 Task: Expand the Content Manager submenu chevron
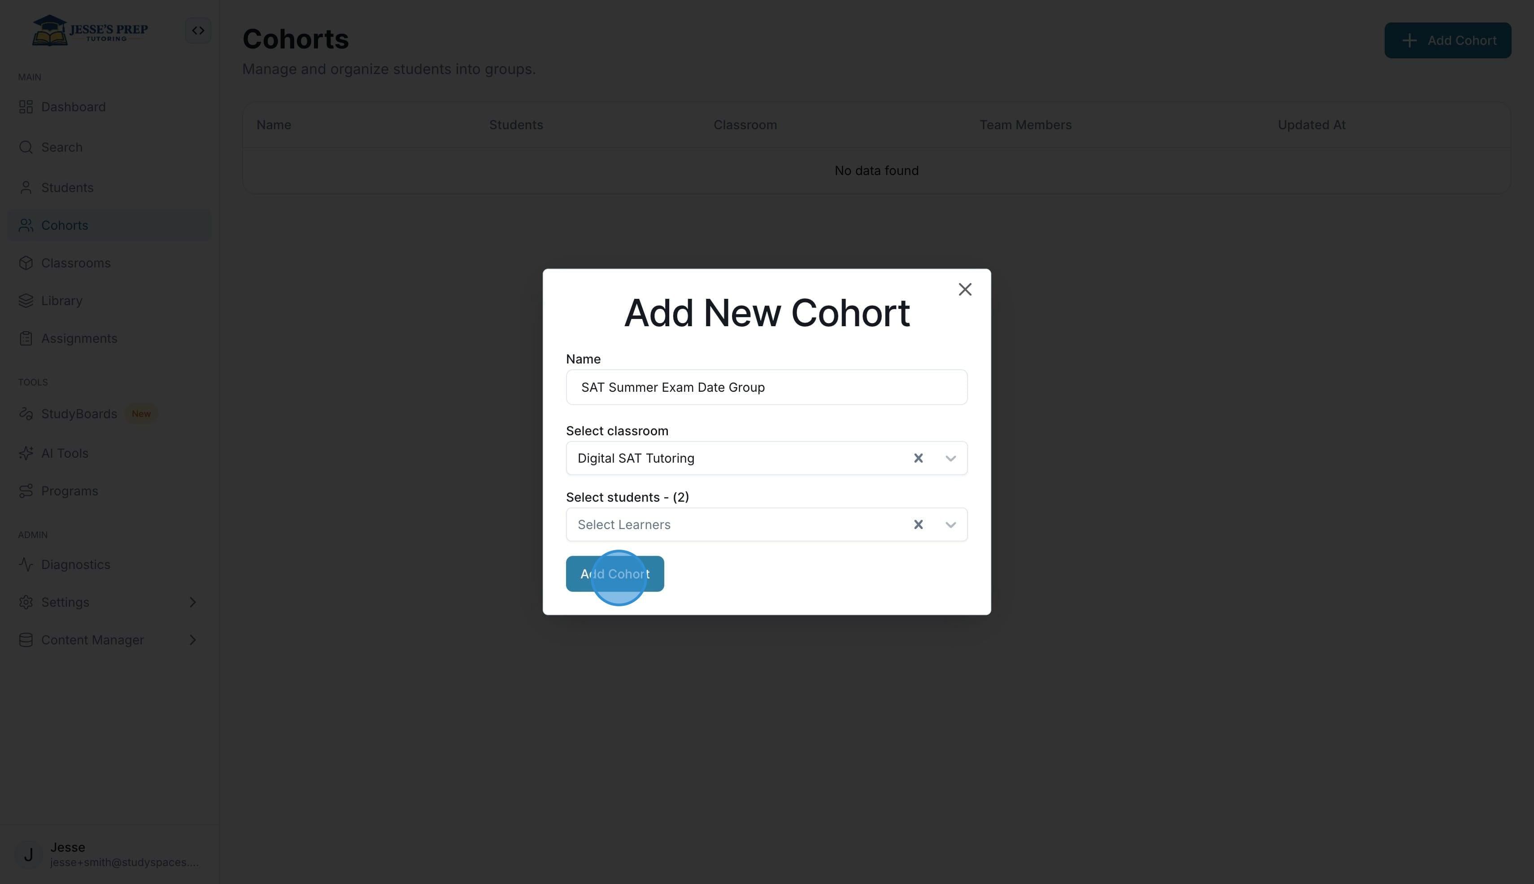[x=192, y=640]
